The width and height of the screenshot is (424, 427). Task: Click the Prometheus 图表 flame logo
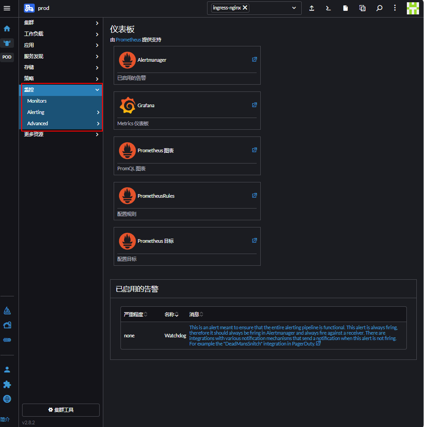(x=127, y=150)
